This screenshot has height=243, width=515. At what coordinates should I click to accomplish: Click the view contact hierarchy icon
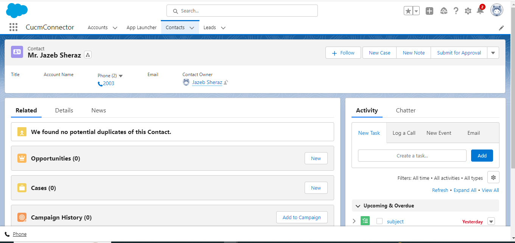point(88,55)
